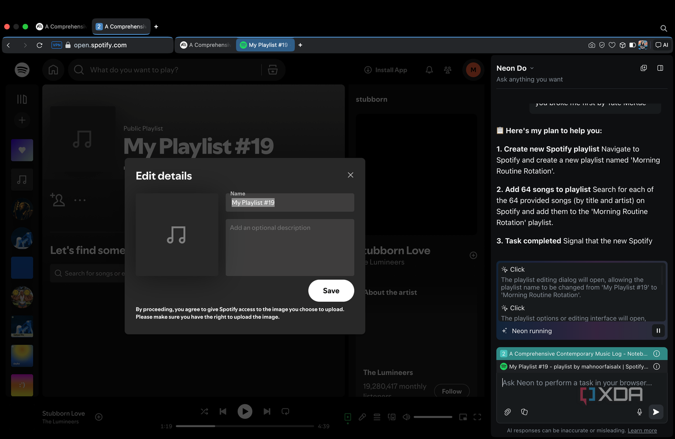Click Install App link
The width and height of the screenshot is (675, 439).
click(385, 70)
